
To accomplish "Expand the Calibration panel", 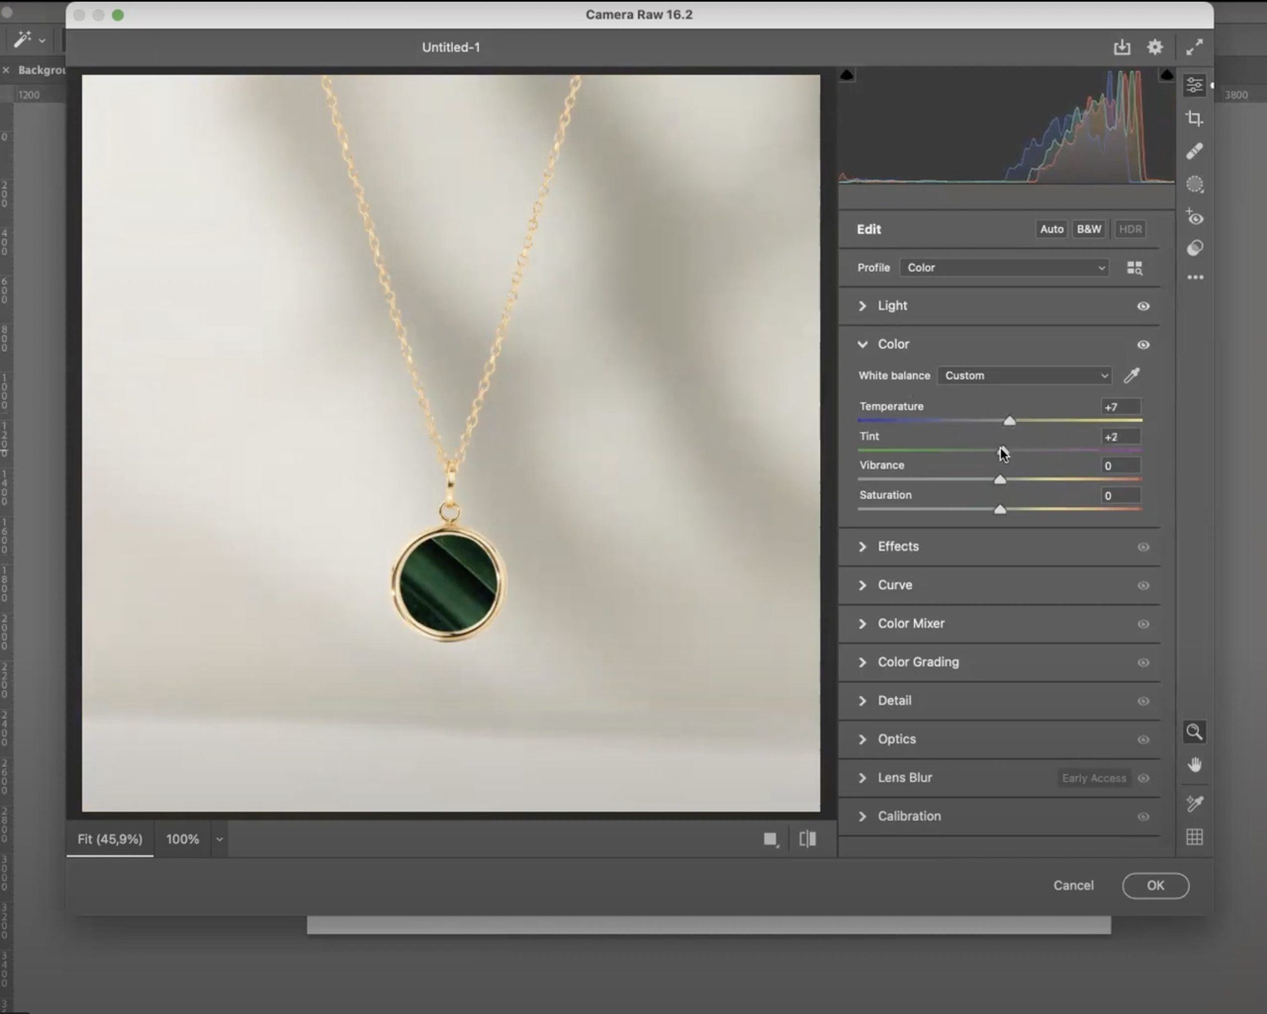I will (x=862, y=816).
